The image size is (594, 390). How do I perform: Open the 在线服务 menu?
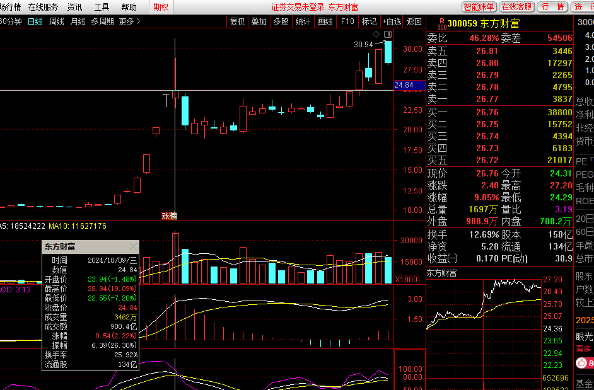pos(43,7)
